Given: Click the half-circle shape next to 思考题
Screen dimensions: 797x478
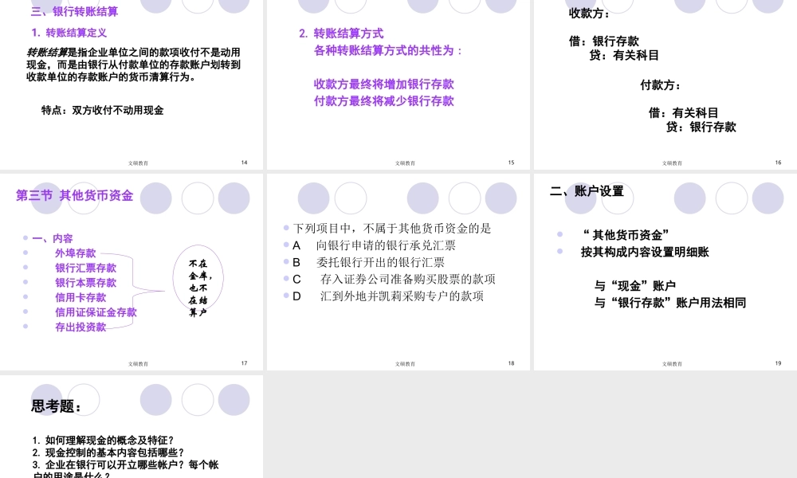Looking at the screenshot, I should [84, 399].
